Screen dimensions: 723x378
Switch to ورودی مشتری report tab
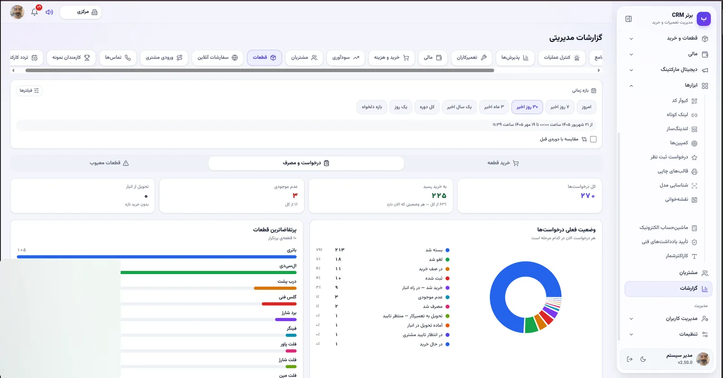[x=164, y=57]
